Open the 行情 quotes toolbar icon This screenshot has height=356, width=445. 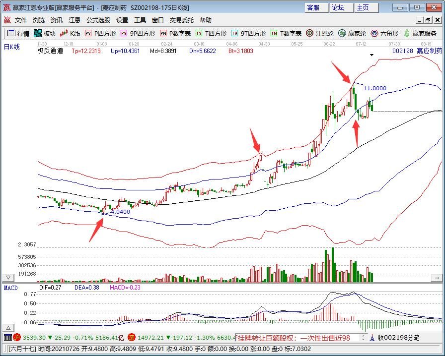pyautogui.click(x=18, y=33)
